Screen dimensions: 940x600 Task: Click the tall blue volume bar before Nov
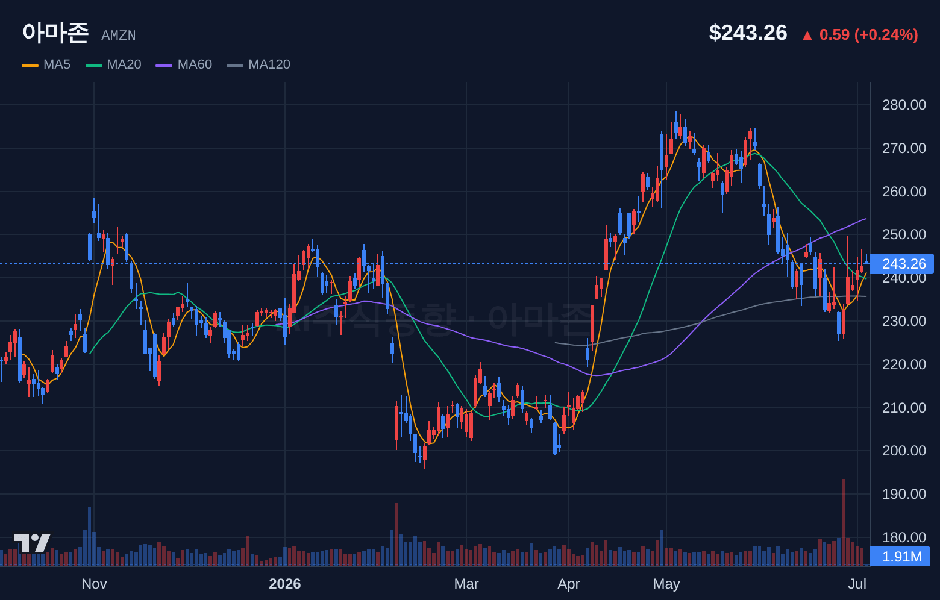click(x=90, y=536)
